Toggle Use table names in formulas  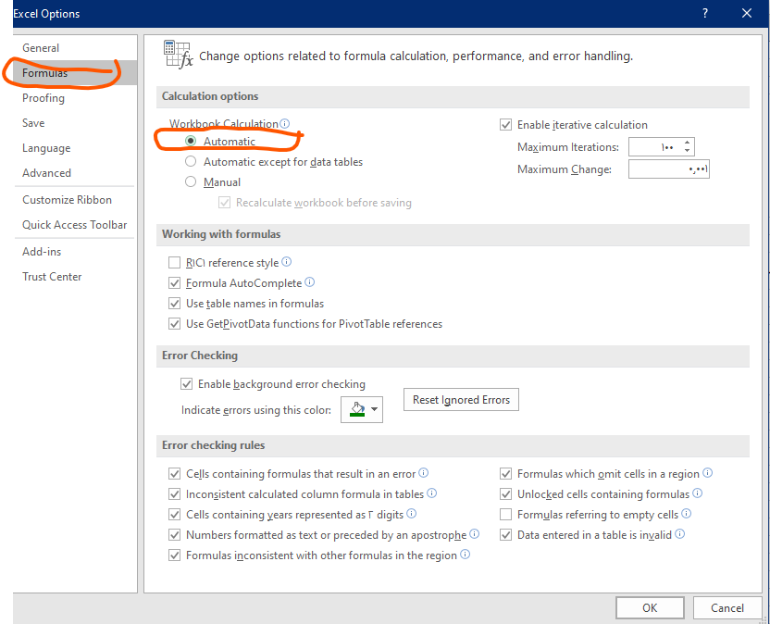pos(174,303)
